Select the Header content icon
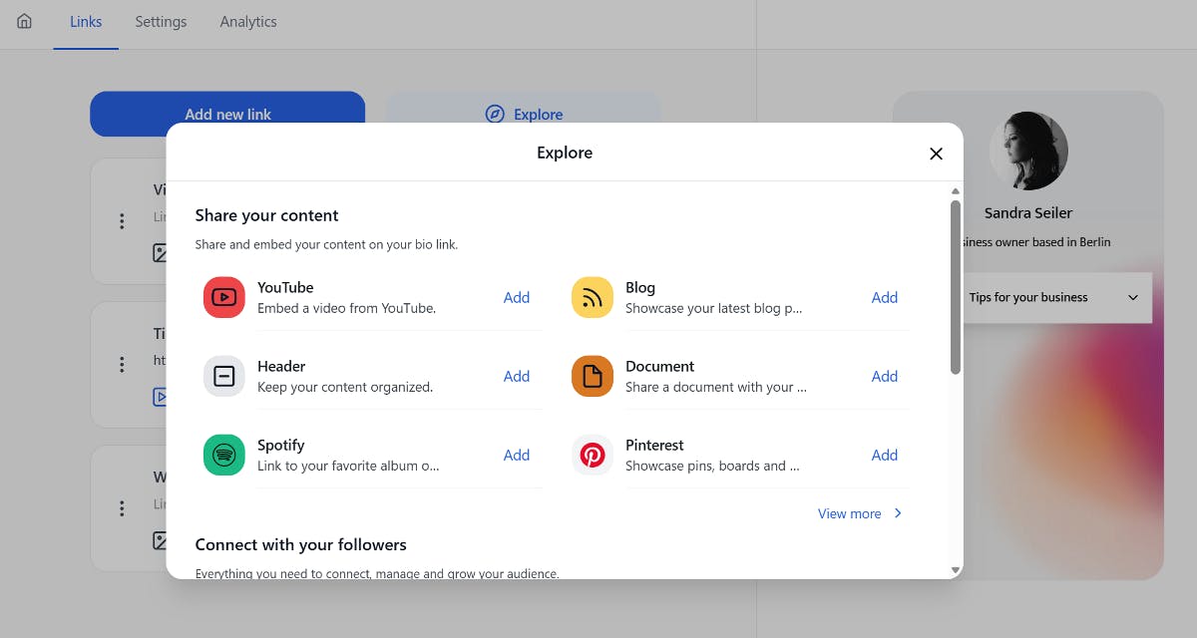 [x=223, y=376]
